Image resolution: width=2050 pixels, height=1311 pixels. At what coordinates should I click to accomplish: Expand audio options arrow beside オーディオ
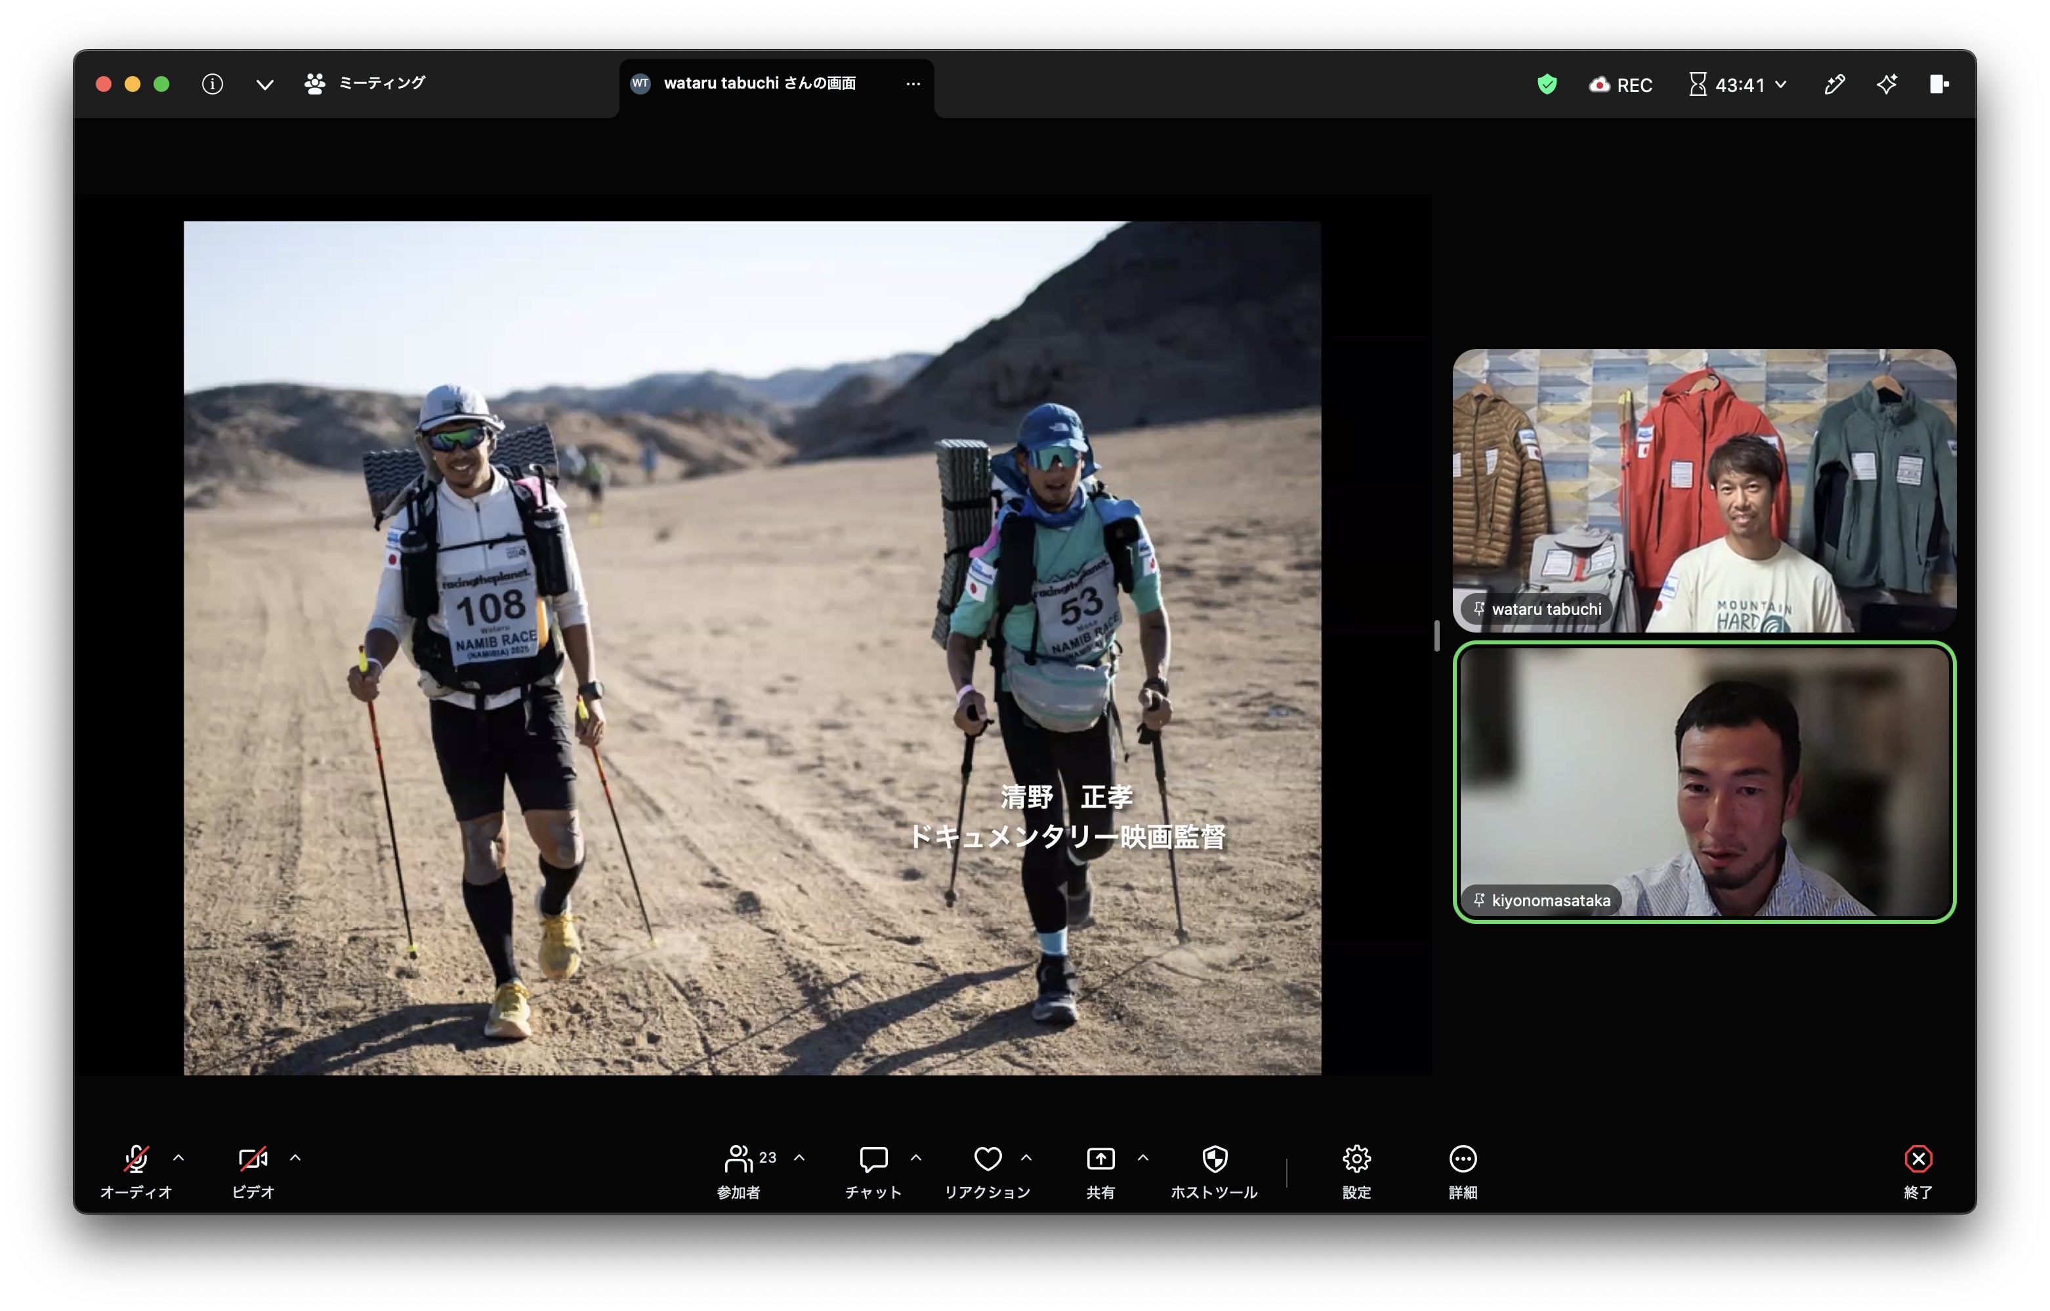(178, 1157)
